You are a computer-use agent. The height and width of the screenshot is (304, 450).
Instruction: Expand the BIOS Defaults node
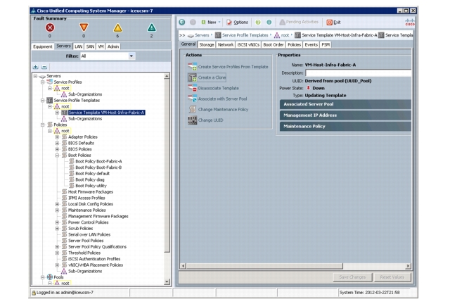point(57,143)
